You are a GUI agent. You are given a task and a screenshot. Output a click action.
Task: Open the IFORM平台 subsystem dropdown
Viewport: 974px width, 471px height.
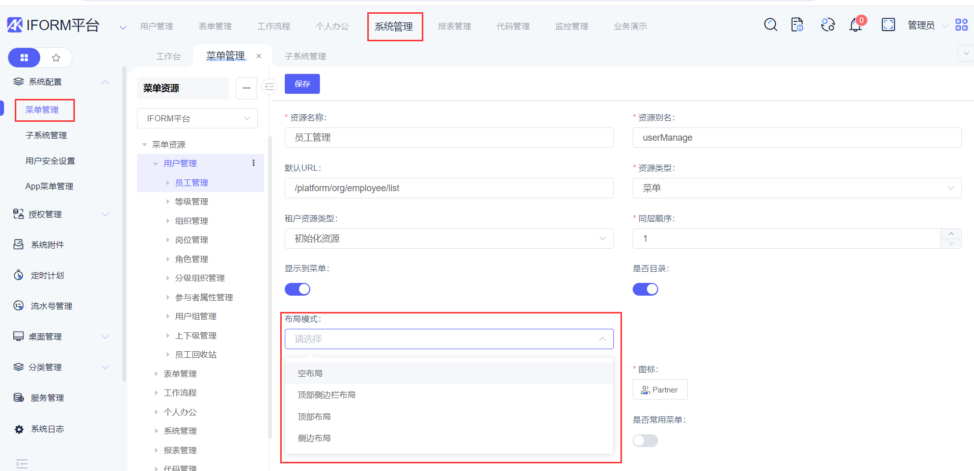197,118
